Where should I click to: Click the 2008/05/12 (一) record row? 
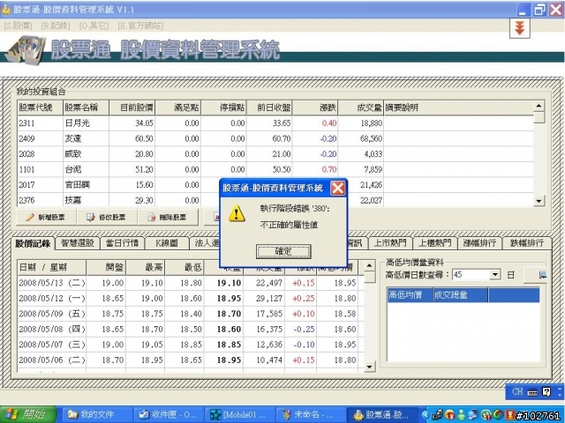pos(191,299)
